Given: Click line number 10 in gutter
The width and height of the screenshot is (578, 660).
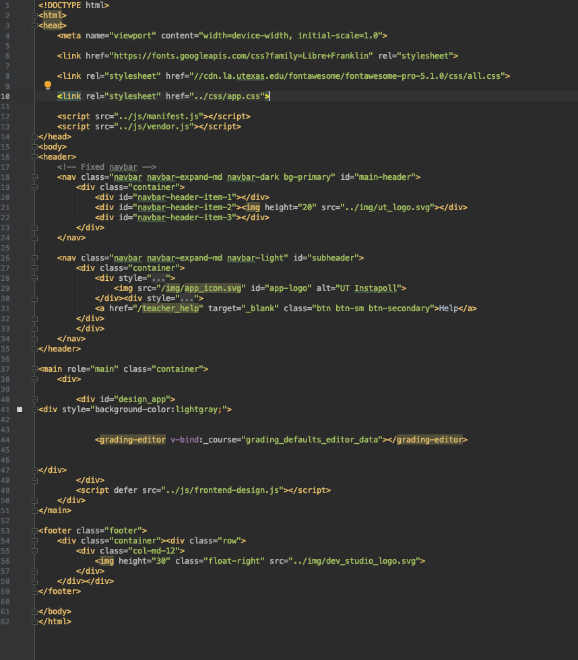Looking at the screenshot, I should pyautogui.click(x=5, y=96).
